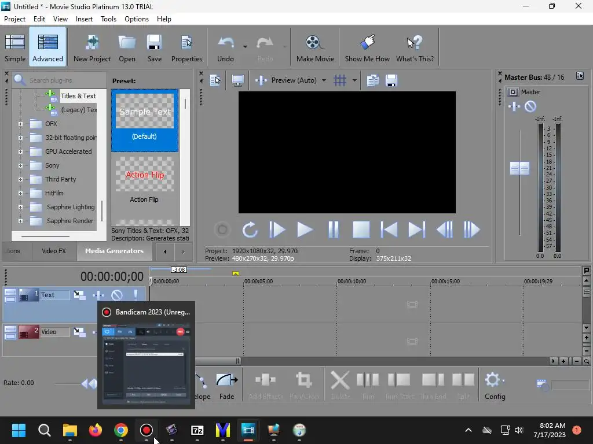This screenshot has height=444, width=593.
Task: Select Media Generators tab
Action: 114,251
